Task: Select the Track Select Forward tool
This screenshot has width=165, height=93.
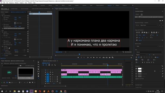Action: point(38,64)
